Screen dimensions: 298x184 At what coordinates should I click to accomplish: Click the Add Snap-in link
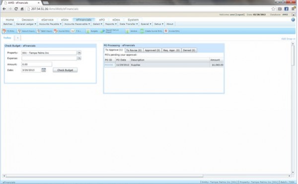pos(288,39)
